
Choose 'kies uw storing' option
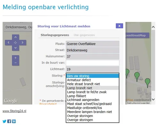(92, 76)
